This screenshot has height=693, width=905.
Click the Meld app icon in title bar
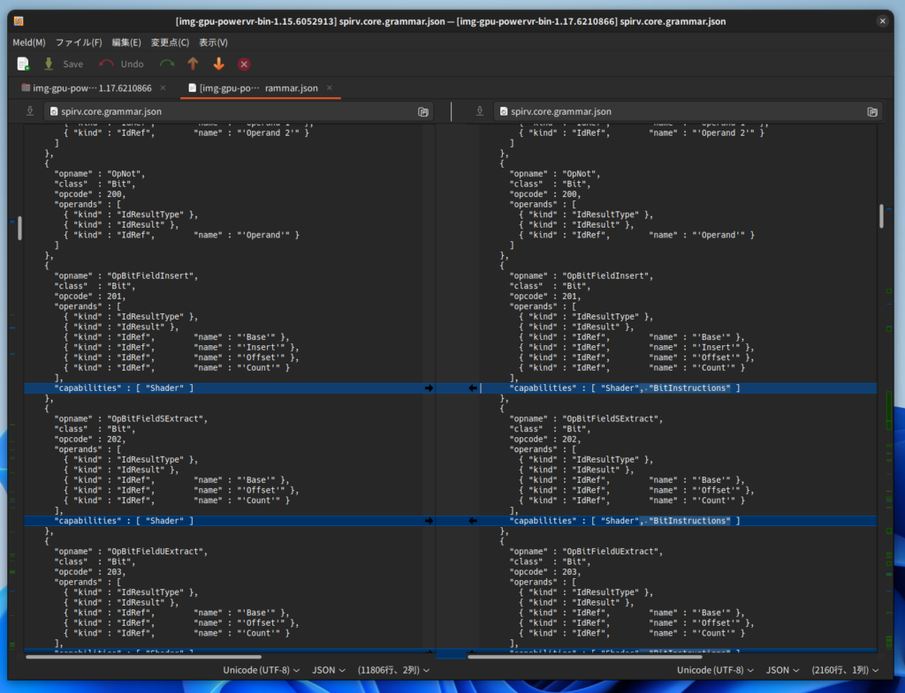[x=19, y=21]
